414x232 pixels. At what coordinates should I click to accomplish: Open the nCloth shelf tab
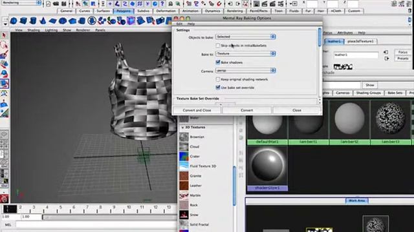coord(336,11)
